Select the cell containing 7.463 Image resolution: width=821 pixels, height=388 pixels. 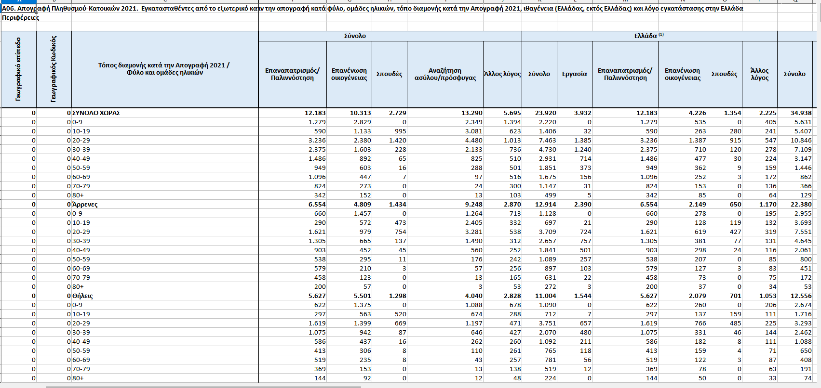pyautogui.click(x=539, y=141)
